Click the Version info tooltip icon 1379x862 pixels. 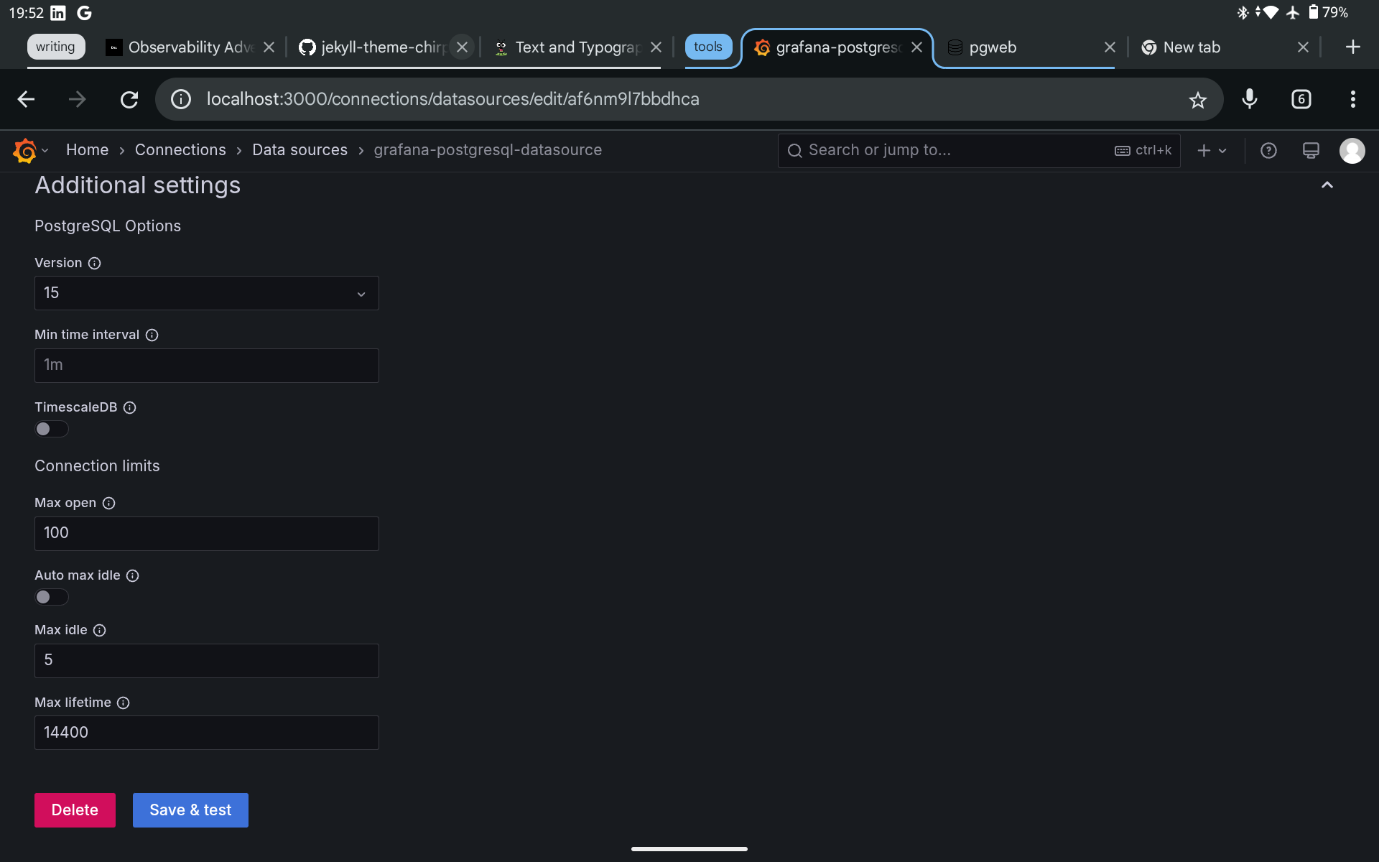coord(95,263)
